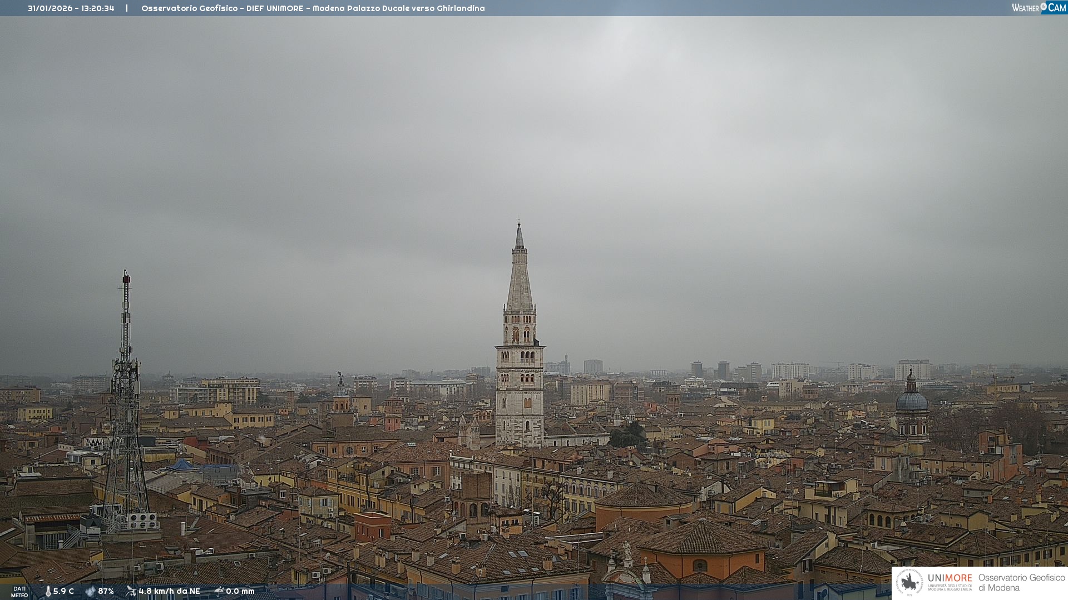1068x600 pixels.
Task: Click the Ghirlandina bell tower spire
Action: [520, 272]
